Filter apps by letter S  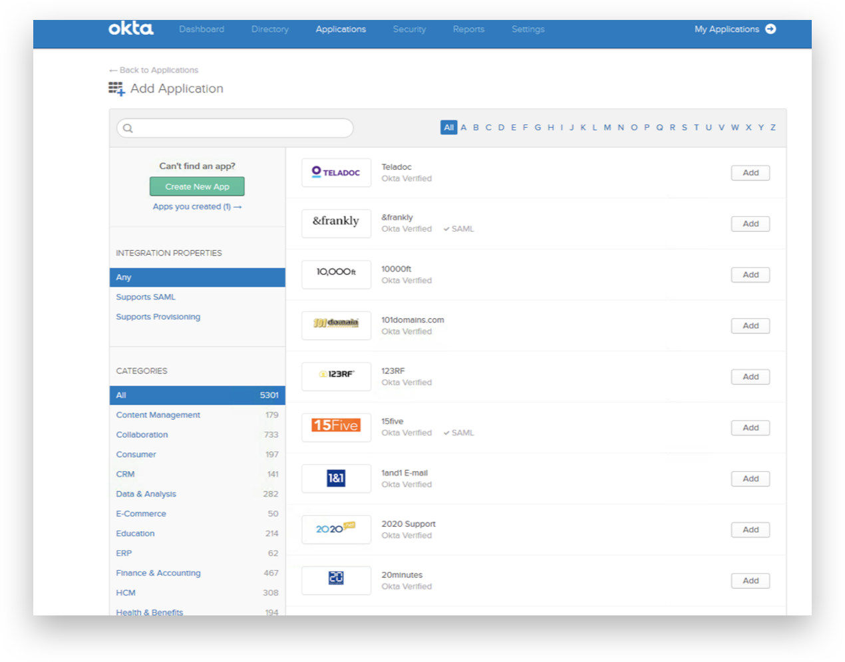[x=684, y=127]
